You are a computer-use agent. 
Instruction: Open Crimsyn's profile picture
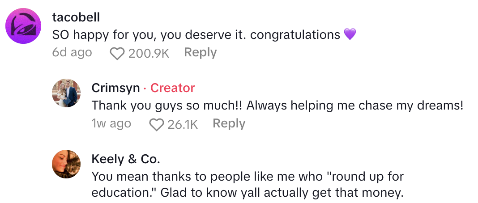[67, 93]
